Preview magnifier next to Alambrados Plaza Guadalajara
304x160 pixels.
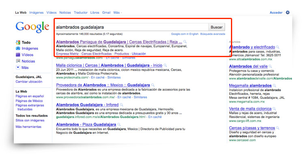tap(119, 125)
